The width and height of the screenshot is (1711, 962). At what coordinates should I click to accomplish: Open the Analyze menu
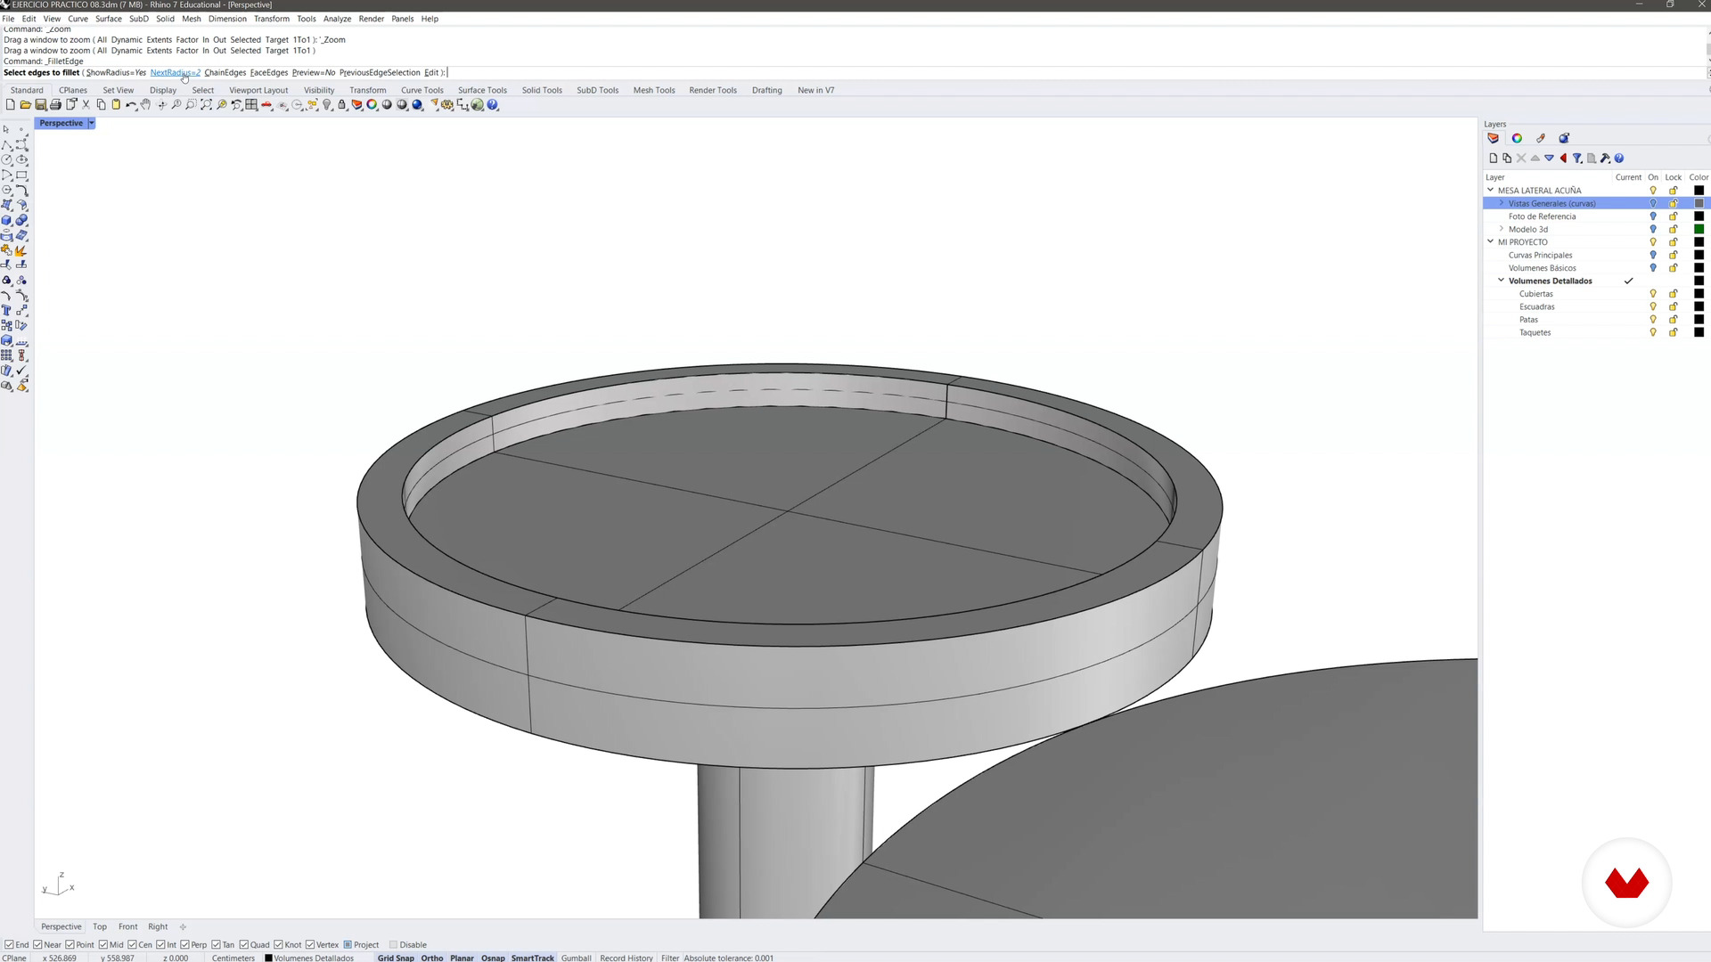(x=337, y=19)
